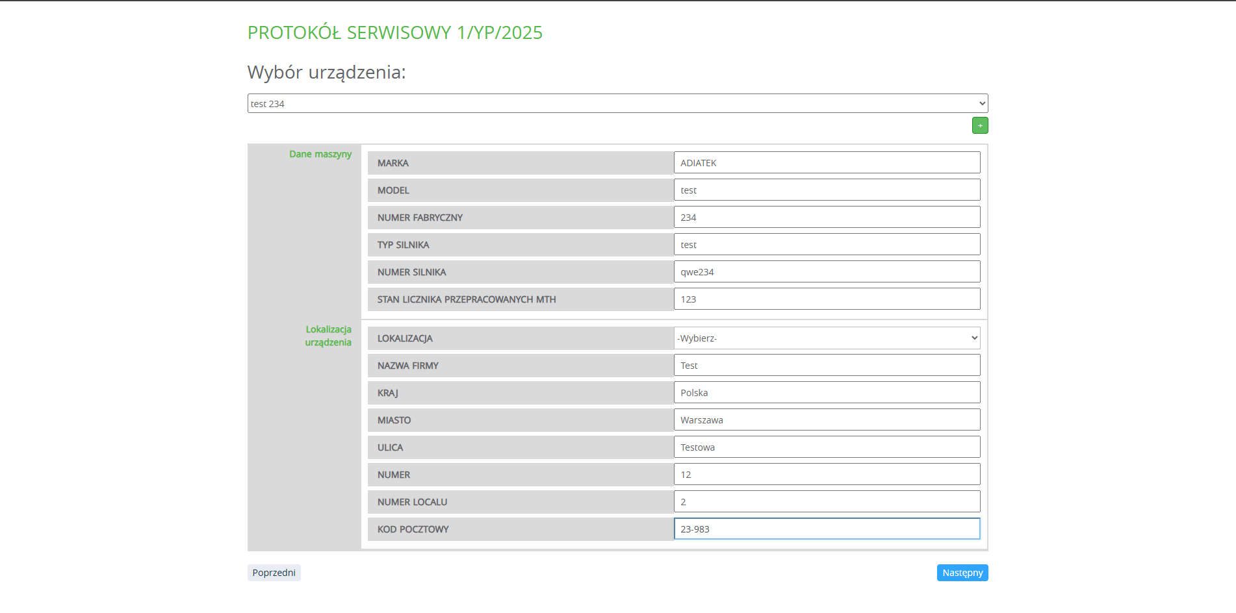Edit the Kod pocztowy field
Screen dimensions: 1236x613
pyautogui.click(x=827, y=529)
